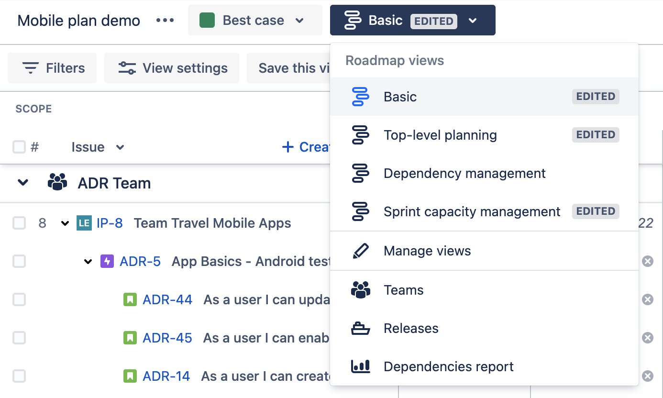Collapse the ADR Team group
663x398 pixels.
click(23, 183)
